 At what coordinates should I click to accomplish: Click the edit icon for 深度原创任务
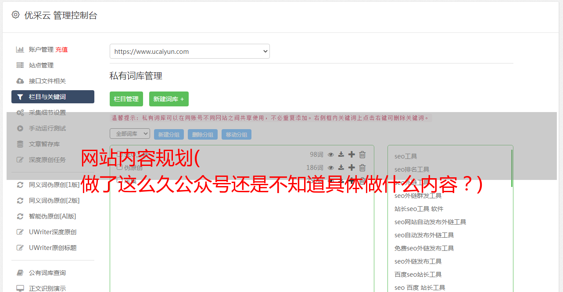20,160
